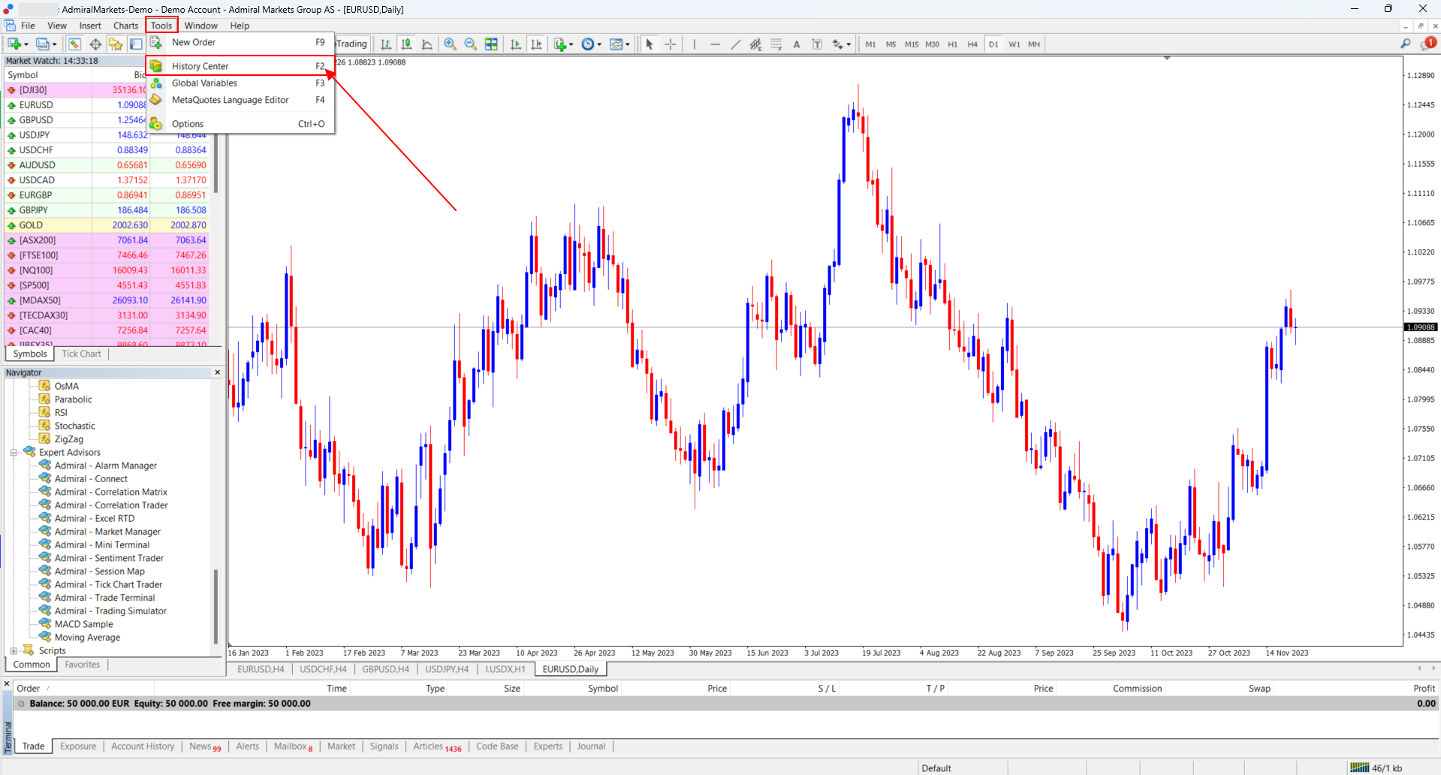Open the Code Base terminal tab
This screenshot has height=775, width=1441.
coord(497,747)
